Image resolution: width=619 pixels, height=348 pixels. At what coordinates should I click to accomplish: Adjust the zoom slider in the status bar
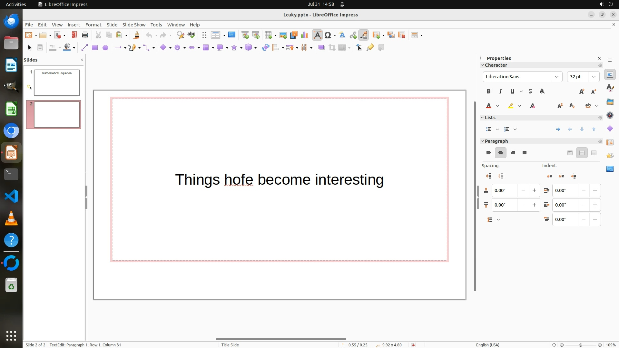tap(580, 345)
